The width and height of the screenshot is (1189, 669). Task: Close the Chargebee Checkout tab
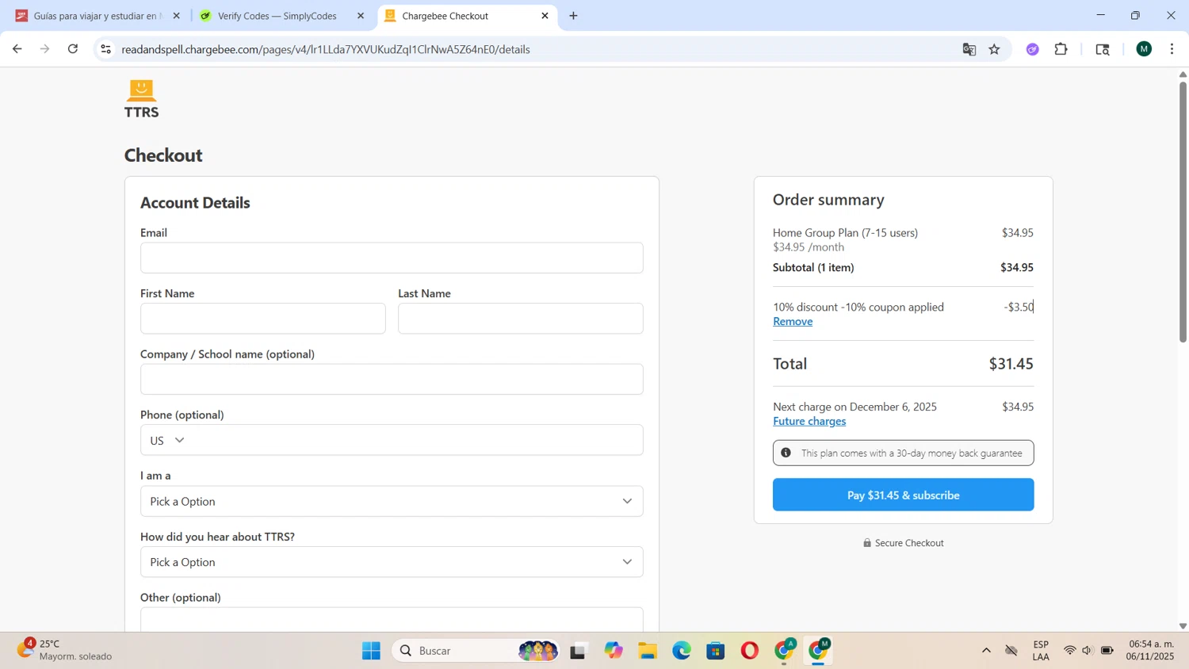[x=545, y=16]
